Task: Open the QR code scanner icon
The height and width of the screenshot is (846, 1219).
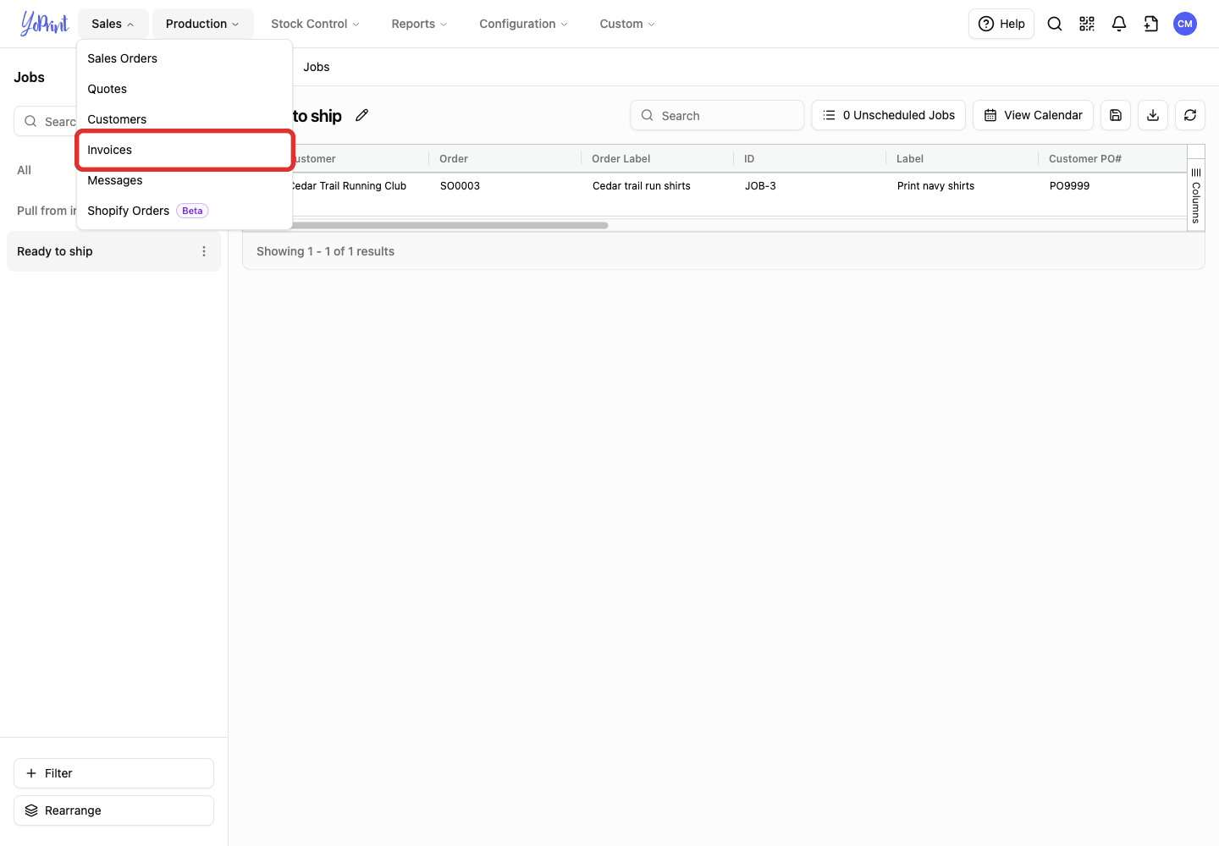Action: (x=1087, y=24)
